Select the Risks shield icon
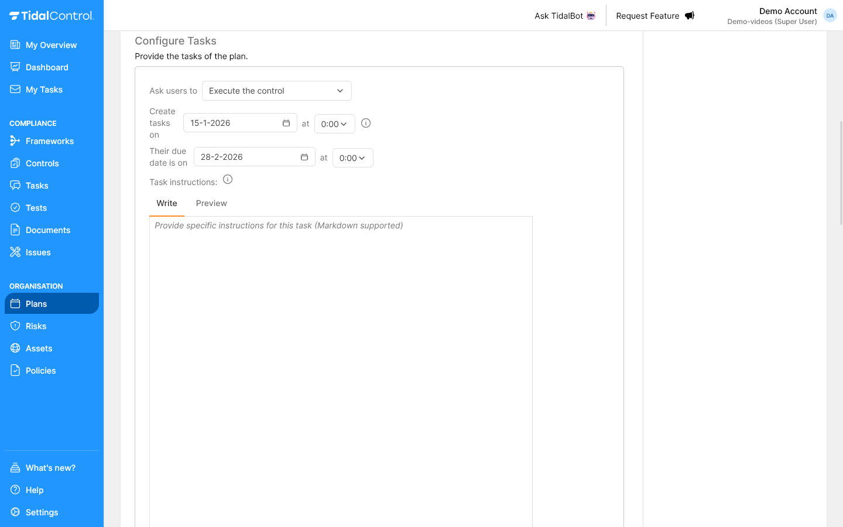Image resolution: width=843 pixels, height=527 pixels. tap(15, 326)
